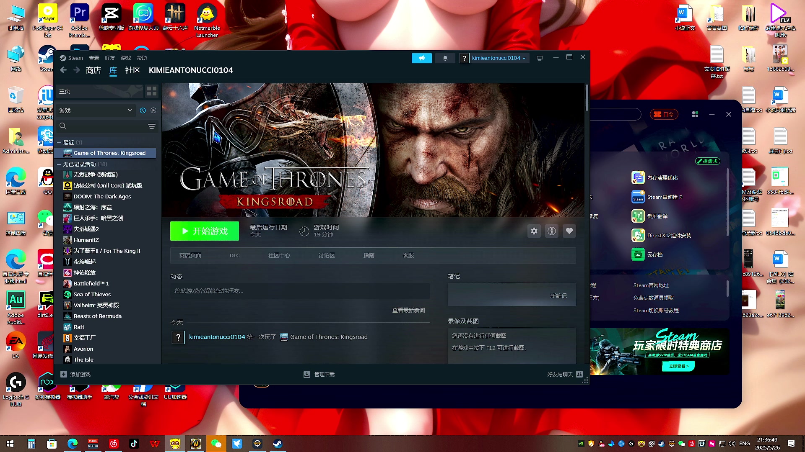The image size is (805, 452).
Task: Open the four-square grid icon in background window
Action: tap(695, 114)
